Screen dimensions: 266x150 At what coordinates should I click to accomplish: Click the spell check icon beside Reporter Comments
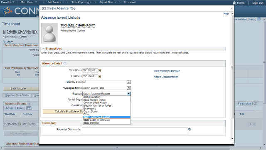click(190, 129)
